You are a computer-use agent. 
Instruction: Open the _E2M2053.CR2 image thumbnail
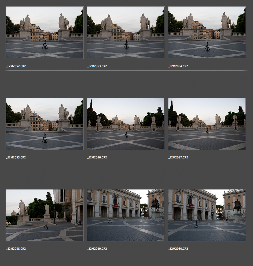pyautogui.click(x=126, y=33)
